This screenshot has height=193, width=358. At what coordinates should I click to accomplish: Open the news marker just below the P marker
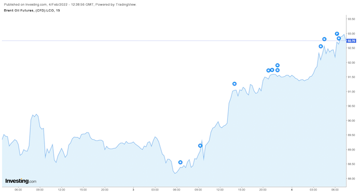coord(339,38)
